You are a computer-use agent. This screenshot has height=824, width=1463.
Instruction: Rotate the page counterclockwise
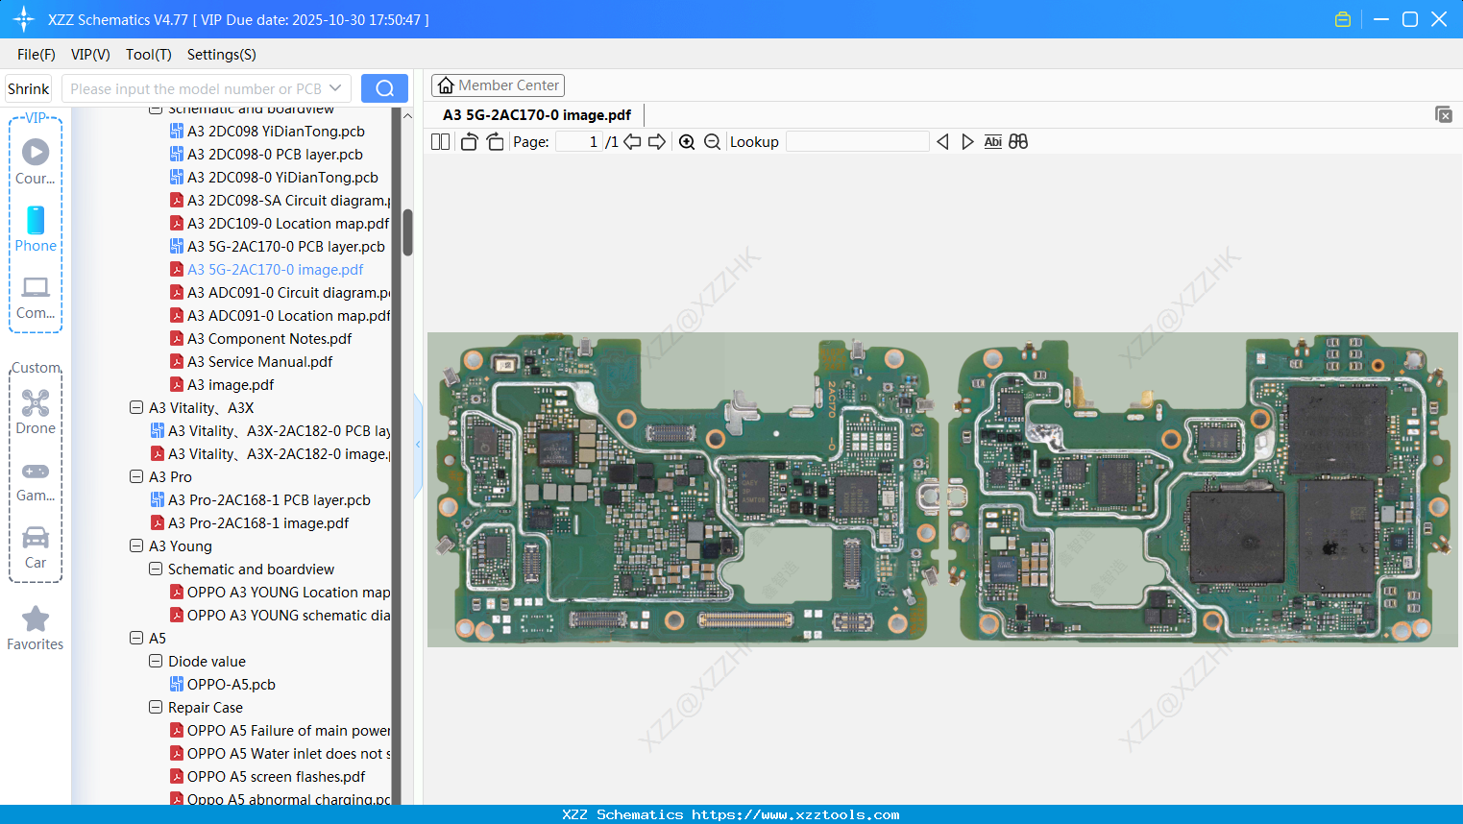pos(469,142)
